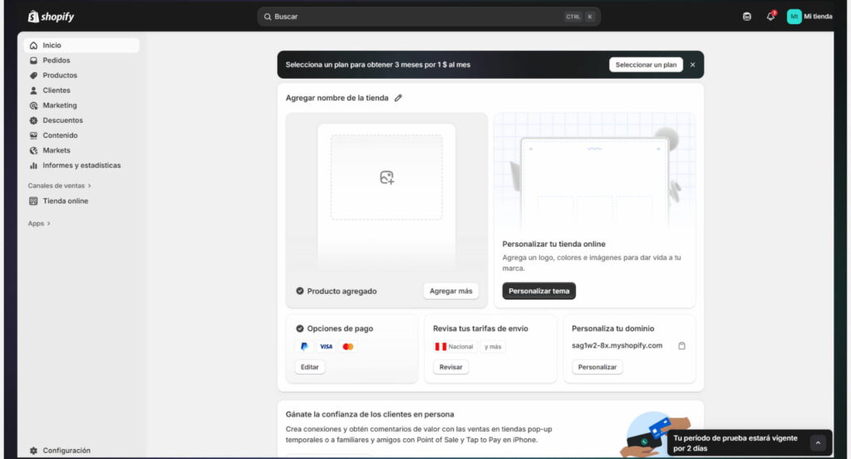Viewport: 851px width, 459px height.
Task: Click the add image icon in product placeholder
Action: point(386,178)
